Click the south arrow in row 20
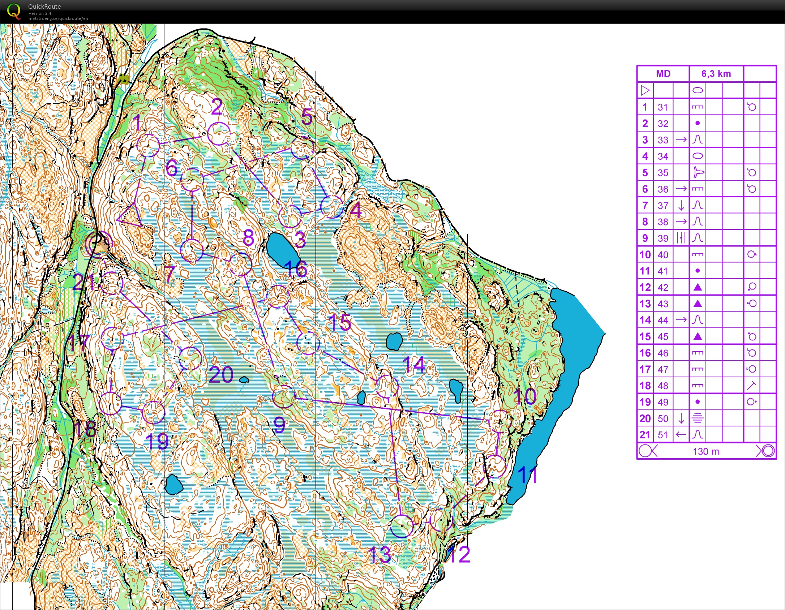 pos(681,418)
